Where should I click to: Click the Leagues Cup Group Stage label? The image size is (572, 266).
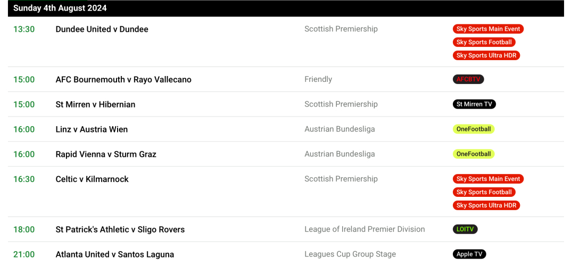(x=350, y=254)
